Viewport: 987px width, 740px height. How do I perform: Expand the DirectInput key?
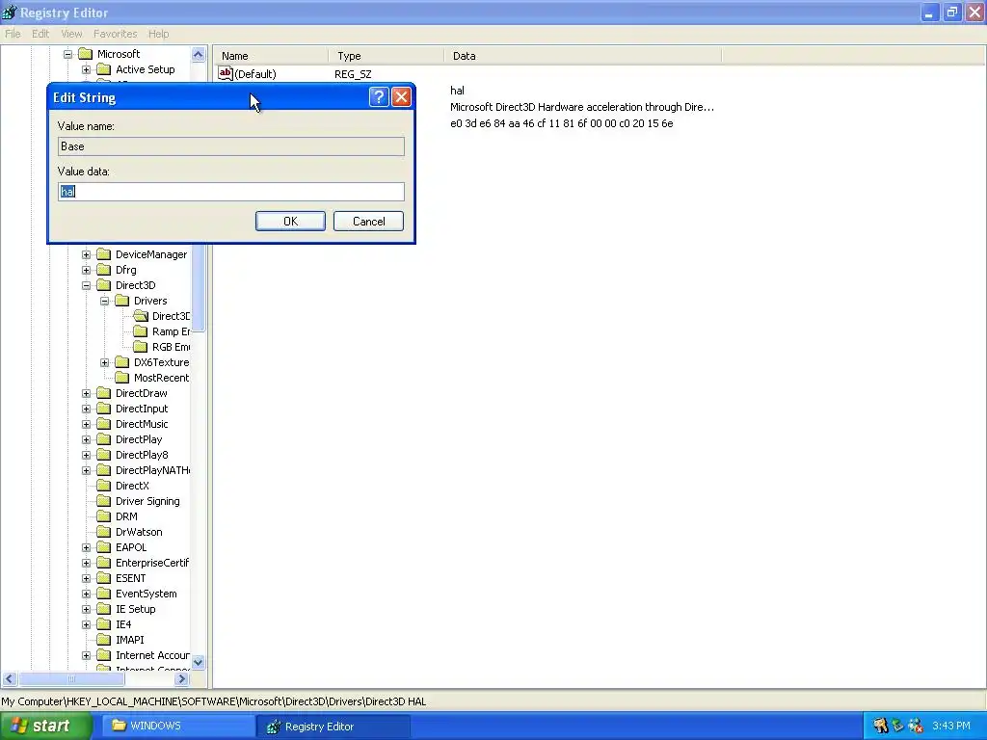point(86,409)
